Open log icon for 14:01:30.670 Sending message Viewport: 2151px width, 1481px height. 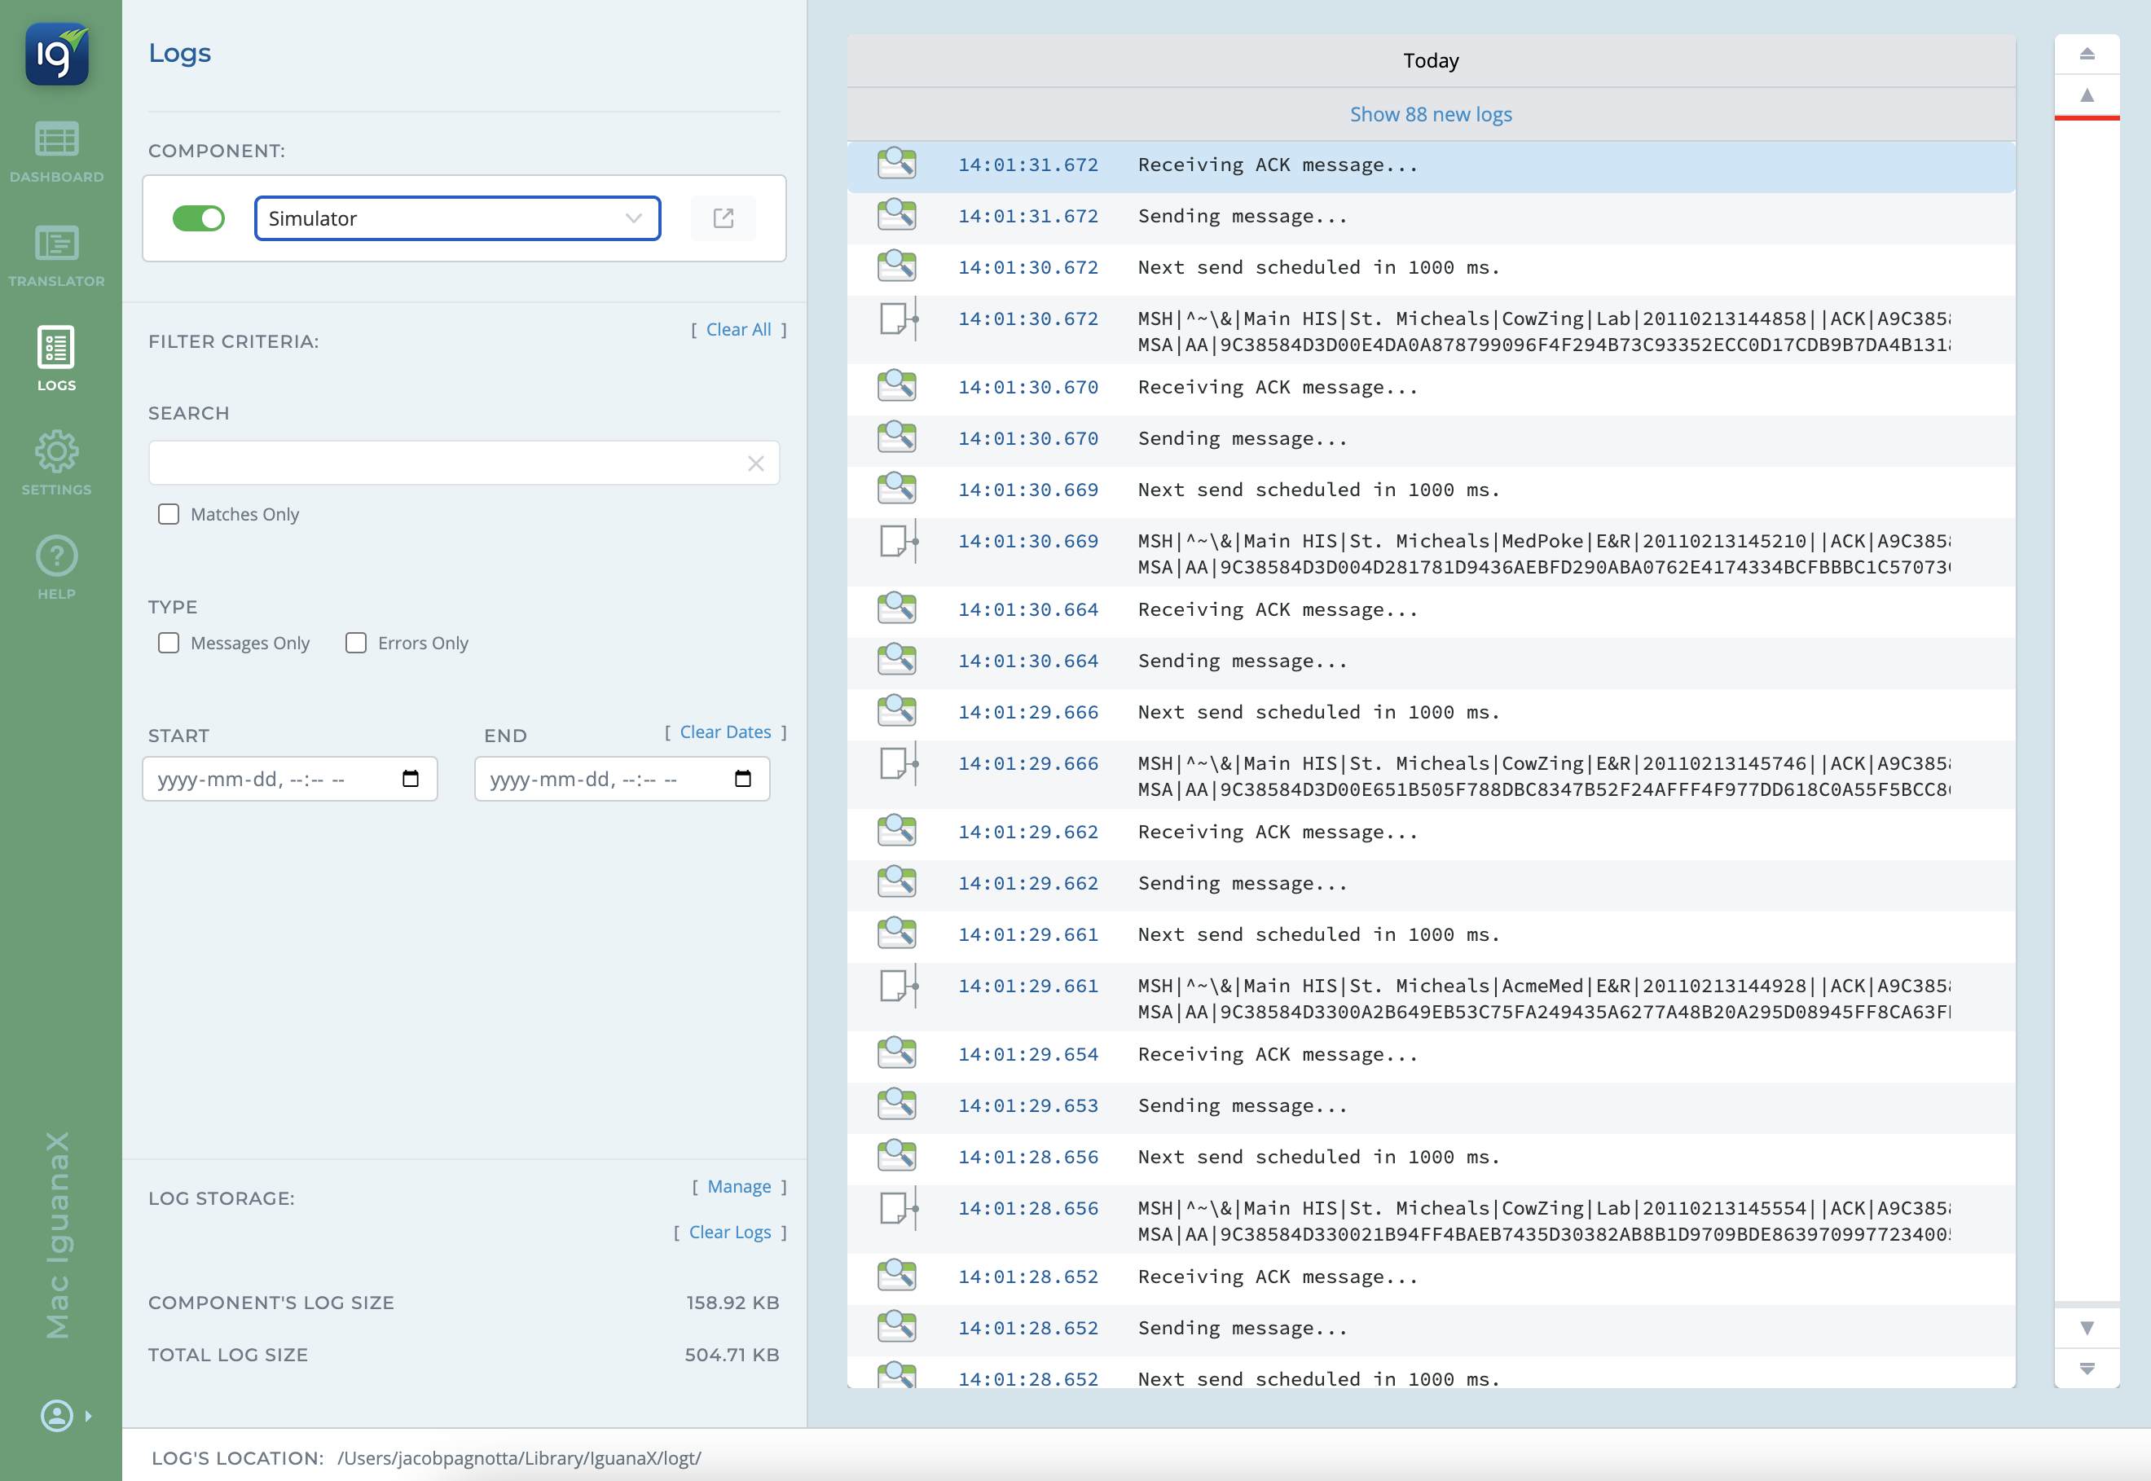point(896,436)
